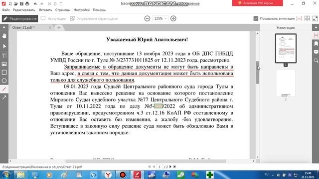Collapse the left tools panel
The image size is (319, 179).
[x=4, y=27]
